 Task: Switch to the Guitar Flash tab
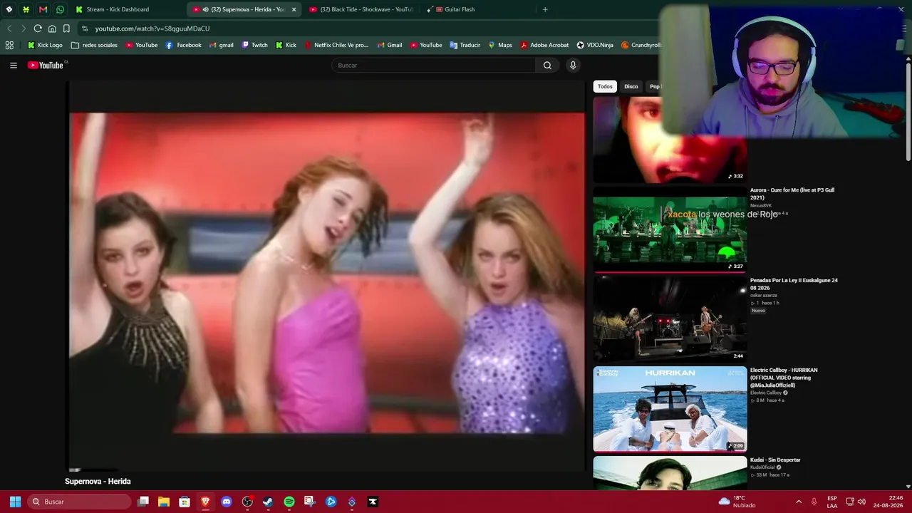click(477, 9)
